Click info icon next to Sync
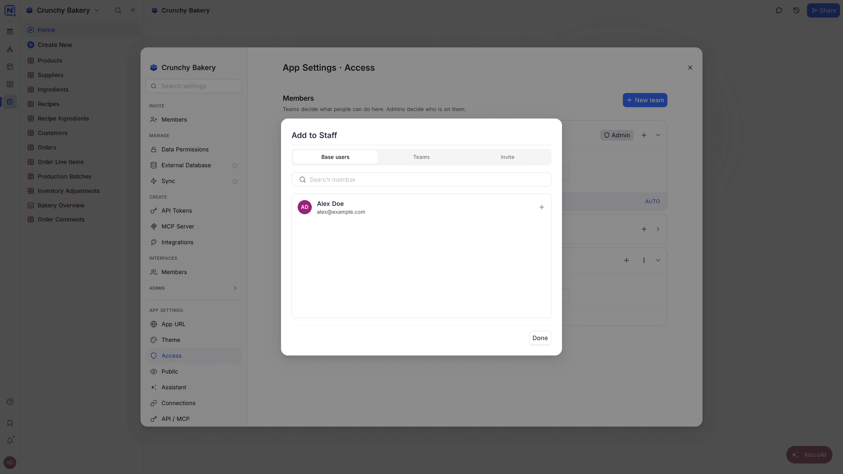Screen dimensions: 843x474 pos(235,181)
